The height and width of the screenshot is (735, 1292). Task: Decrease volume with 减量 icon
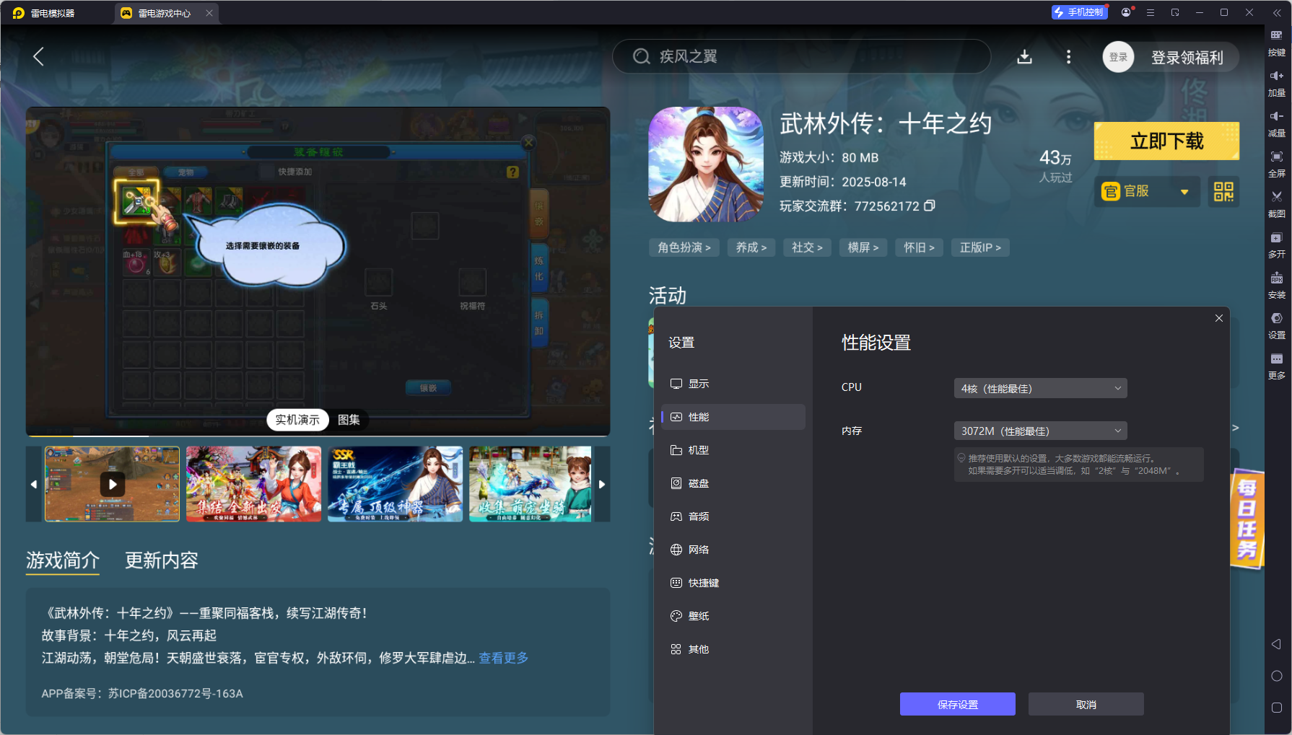click(1276, 123)
